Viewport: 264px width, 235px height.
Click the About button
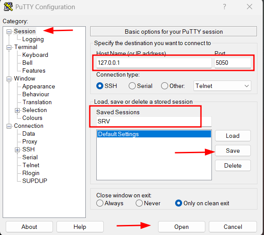pyautogui.click(x=29, y=227)
